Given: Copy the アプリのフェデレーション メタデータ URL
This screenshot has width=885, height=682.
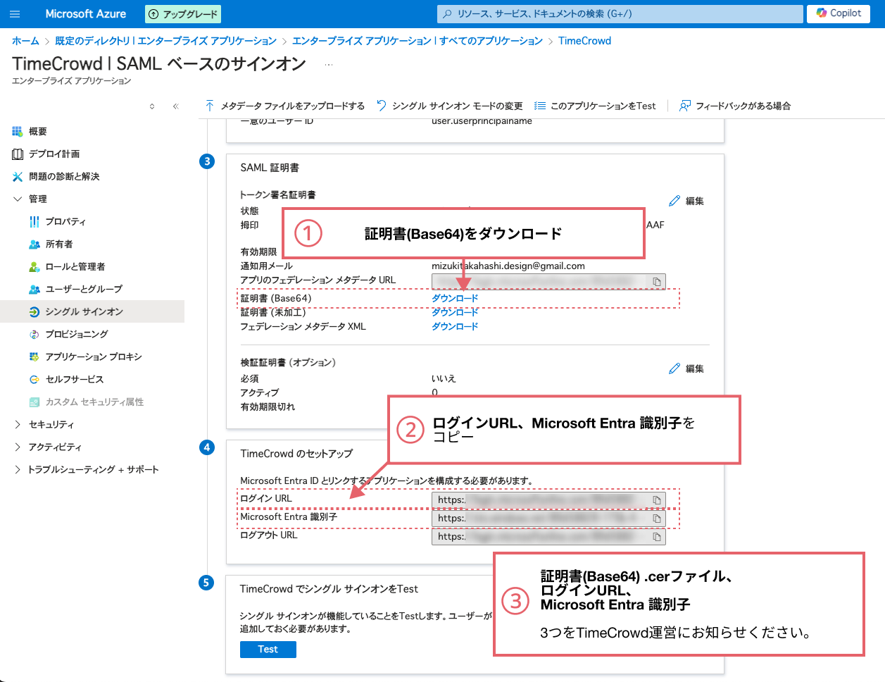Looking at the screenshot, I should [x=655, y=281].
